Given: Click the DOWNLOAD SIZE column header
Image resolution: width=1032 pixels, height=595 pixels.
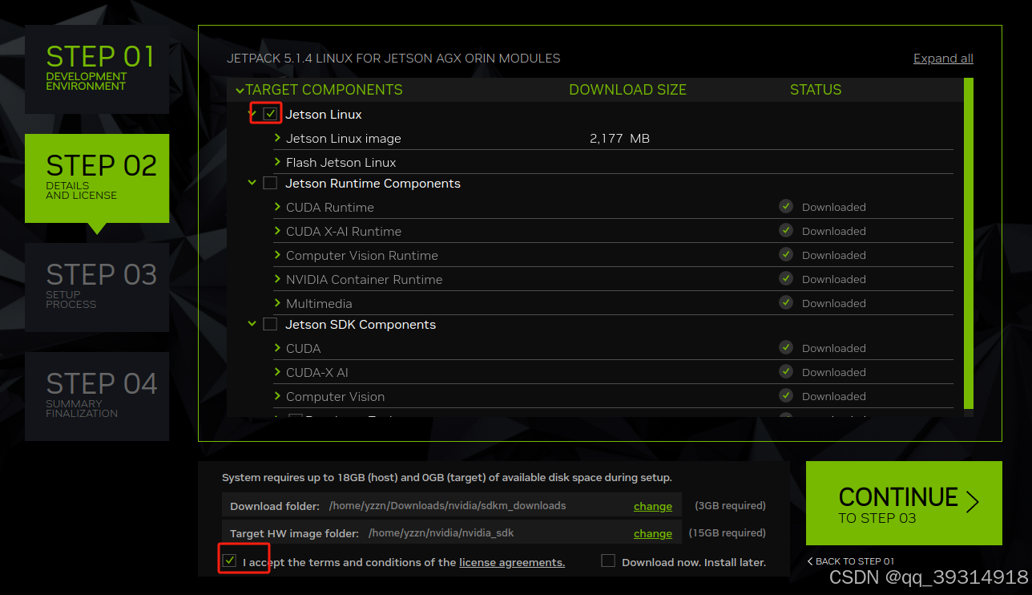Looking at the screenshot, I should [627, 90].
